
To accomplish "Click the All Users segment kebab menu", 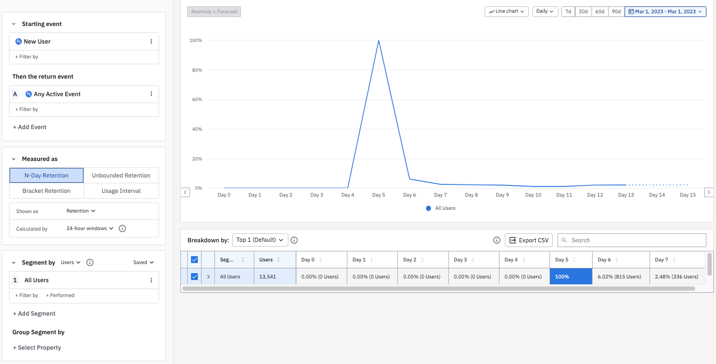I will click(151, 280).
